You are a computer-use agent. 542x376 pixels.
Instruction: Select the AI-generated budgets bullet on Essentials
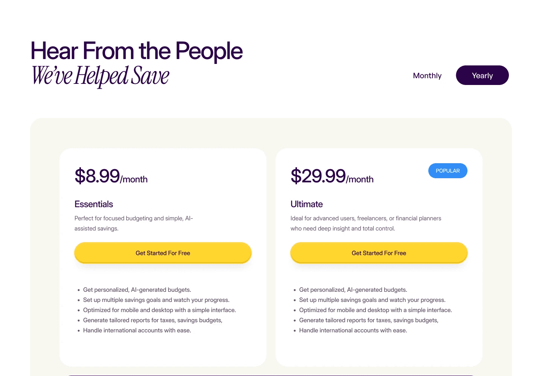point(137,290)
